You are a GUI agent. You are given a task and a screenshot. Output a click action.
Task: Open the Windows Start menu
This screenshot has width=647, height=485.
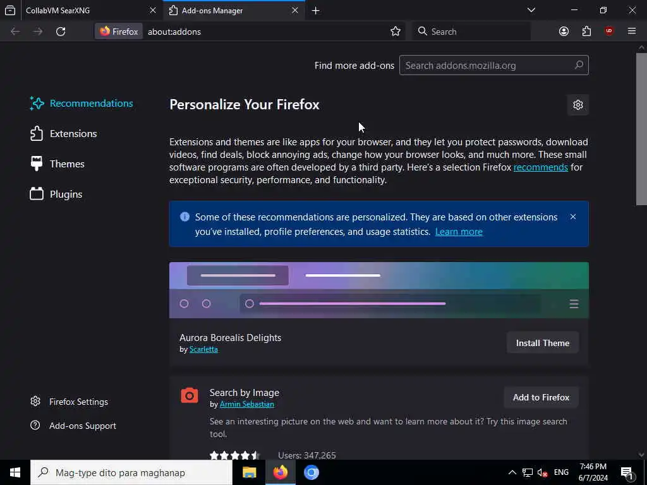point(15,472)
